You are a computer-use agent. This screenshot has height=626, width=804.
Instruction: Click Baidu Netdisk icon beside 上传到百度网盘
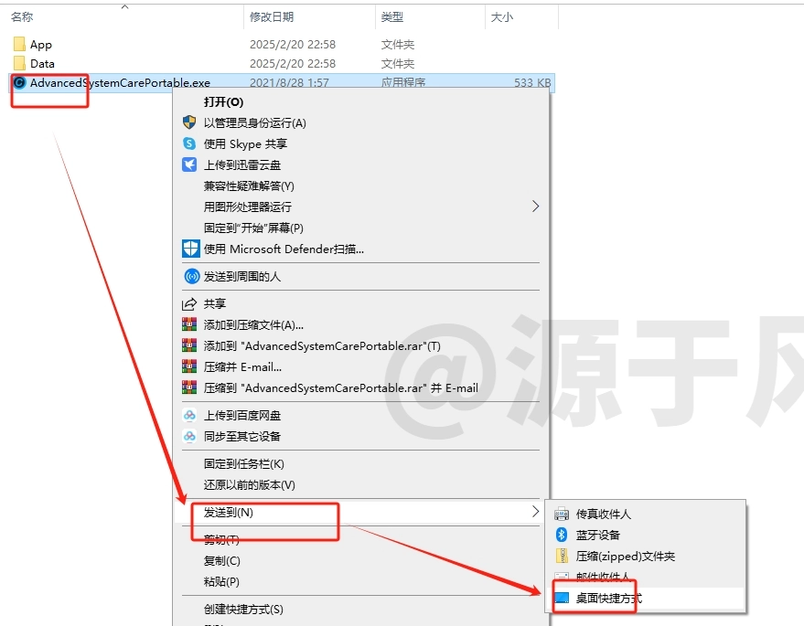(x=189, y=415)
